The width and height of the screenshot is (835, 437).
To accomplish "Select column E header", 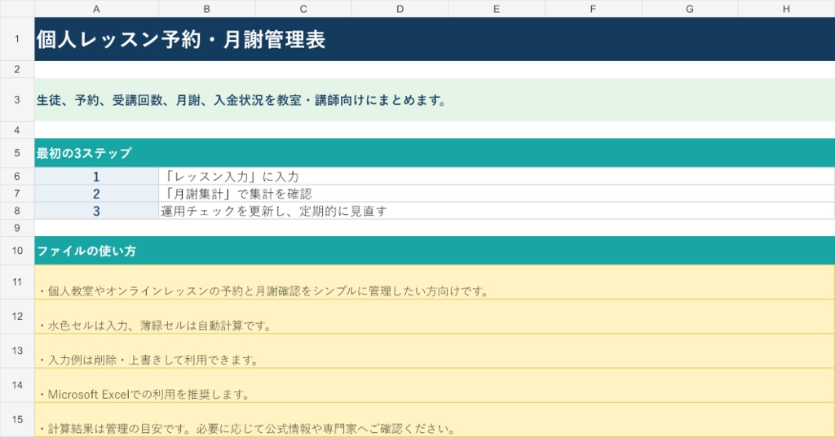I will pyautogui.click(x=497, y=8).
